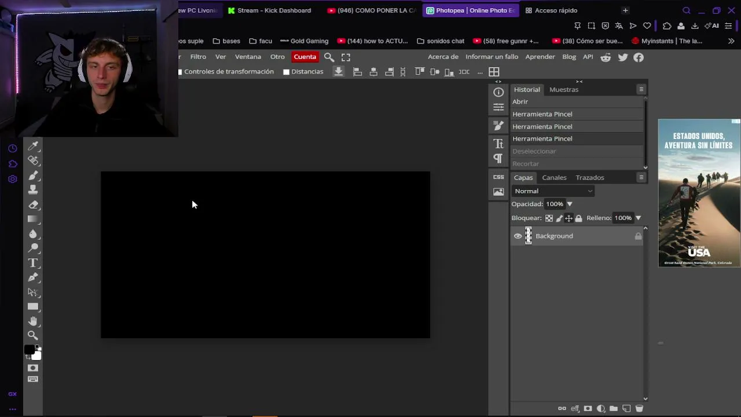Open the Character panel icon
Screen dimensions: 741x417
pyautogui.click(x=498, y=143)
